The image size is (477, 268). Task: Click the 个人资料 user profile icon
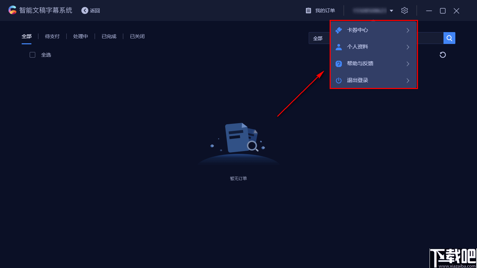coord(338,47)
